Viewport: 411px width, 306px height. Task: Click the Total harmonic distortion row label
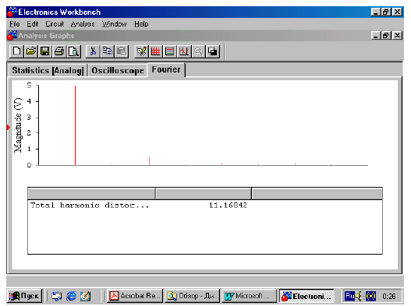click(x=90, y=206)
